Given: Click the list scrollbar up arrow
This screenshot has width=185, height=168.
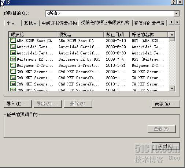Looking at the screenshot, I should click(x=172, y=35).
